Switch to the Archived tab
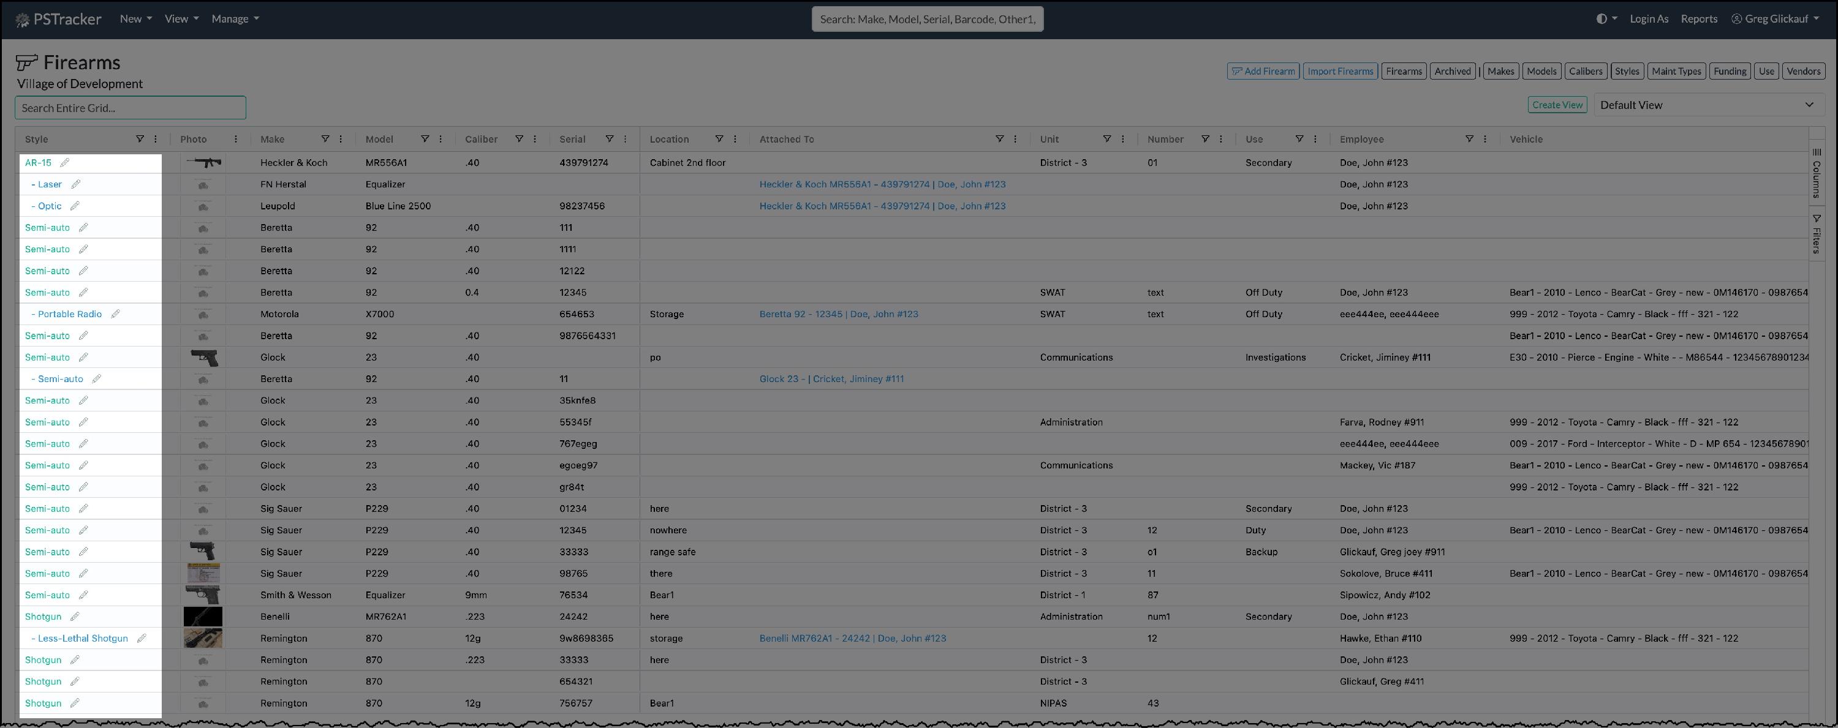This screenshot has height=728, width=1838. pyautogui.click(x=1452, y=71)
